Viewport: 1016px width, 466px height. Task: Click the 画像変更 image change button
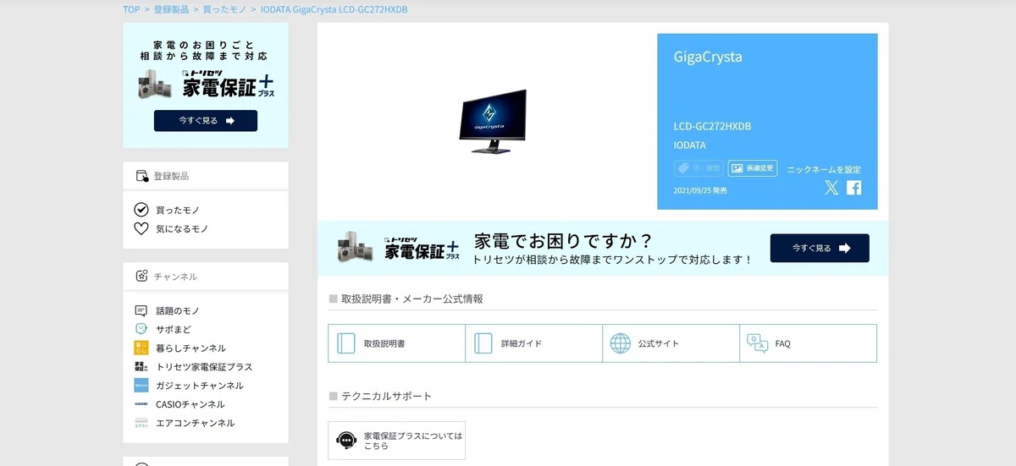tap(753, 168)
